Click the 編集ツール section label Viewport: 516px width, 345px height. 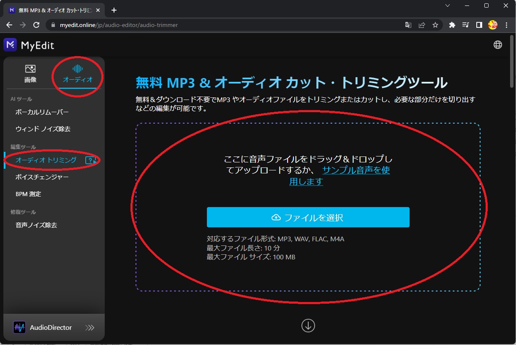click(23, 147)
